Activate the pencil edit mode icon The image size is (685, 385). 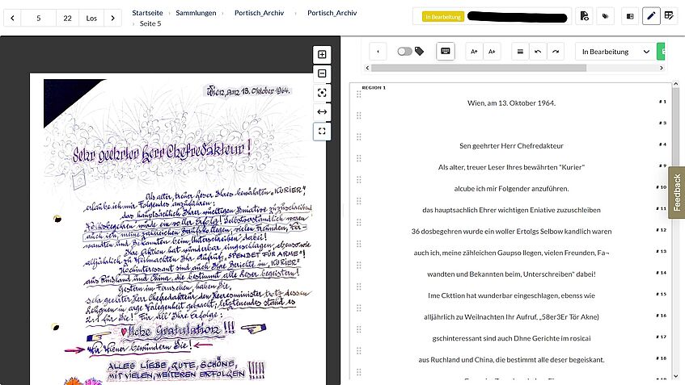click(x=651, y=16)
